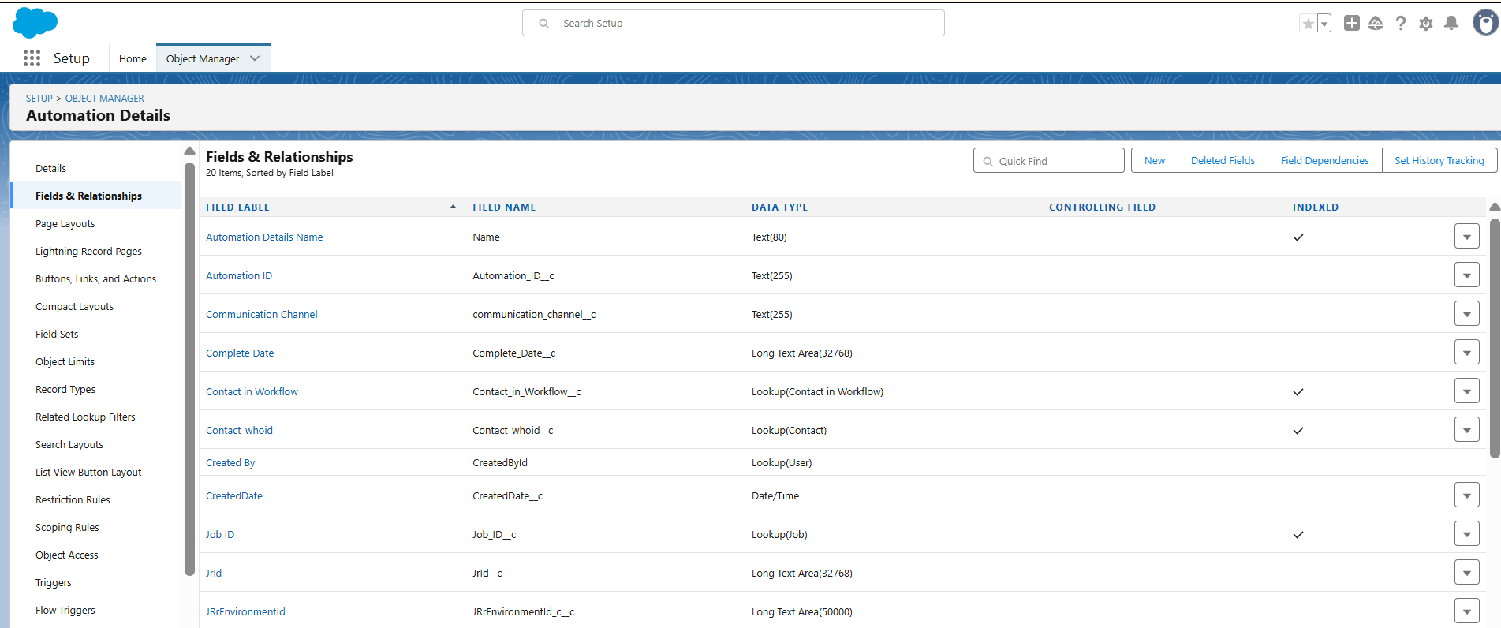This screenshot has height=628, width=1501.
Task: Click the SETUP breadcrumb link
Action: point(39,98)
